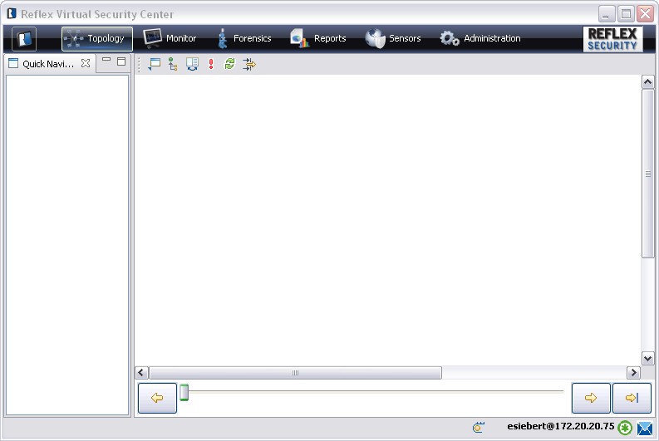Switch to the Topology view
Viewport: 659px width, 441px height.
[x=96, y=39]
